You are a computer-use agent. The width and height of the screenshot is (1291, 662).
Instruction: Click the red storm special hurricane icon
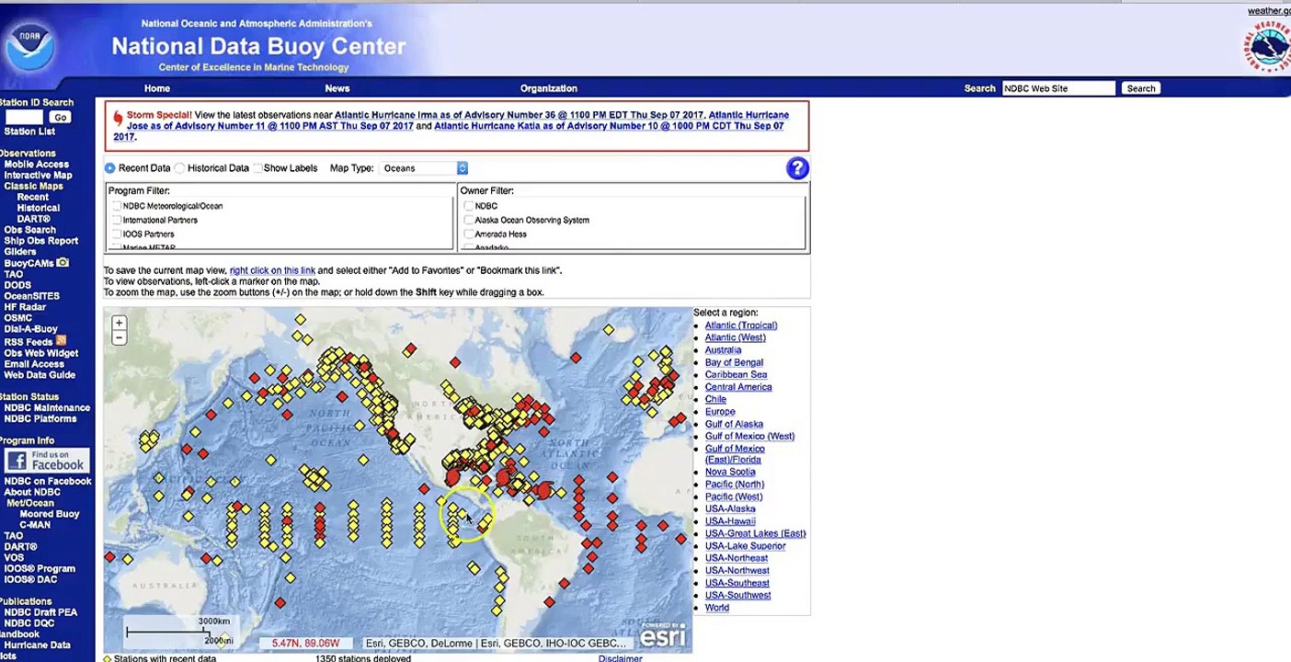click(x=118, y=119)
